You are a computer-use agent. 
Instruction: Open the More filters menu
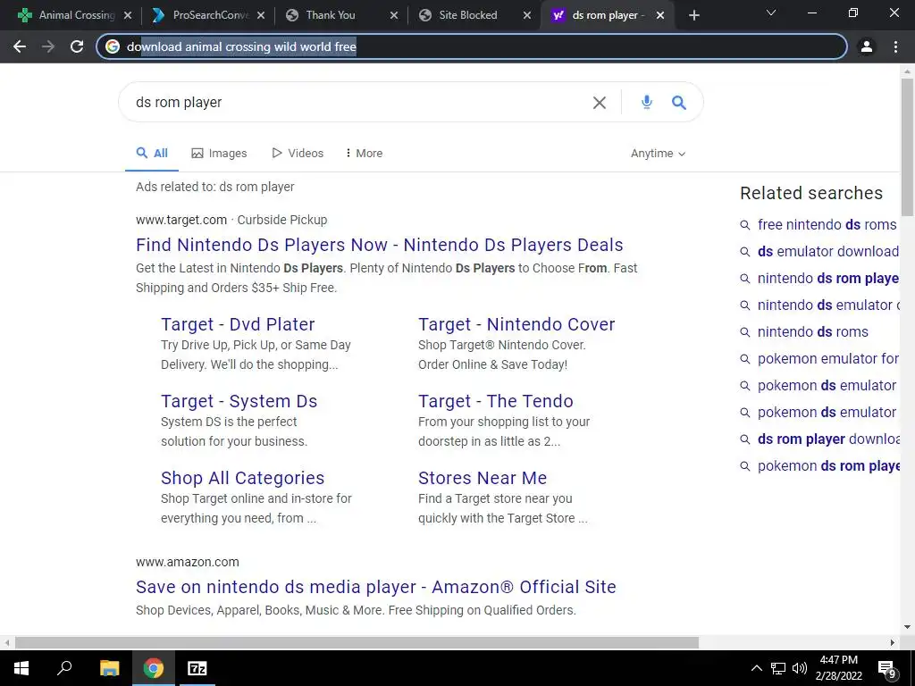[x=365, y=154]
